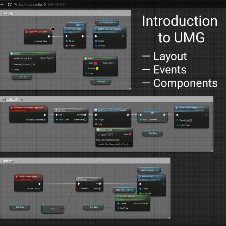Select the Stats Component variable node

[x=124, y=190]
